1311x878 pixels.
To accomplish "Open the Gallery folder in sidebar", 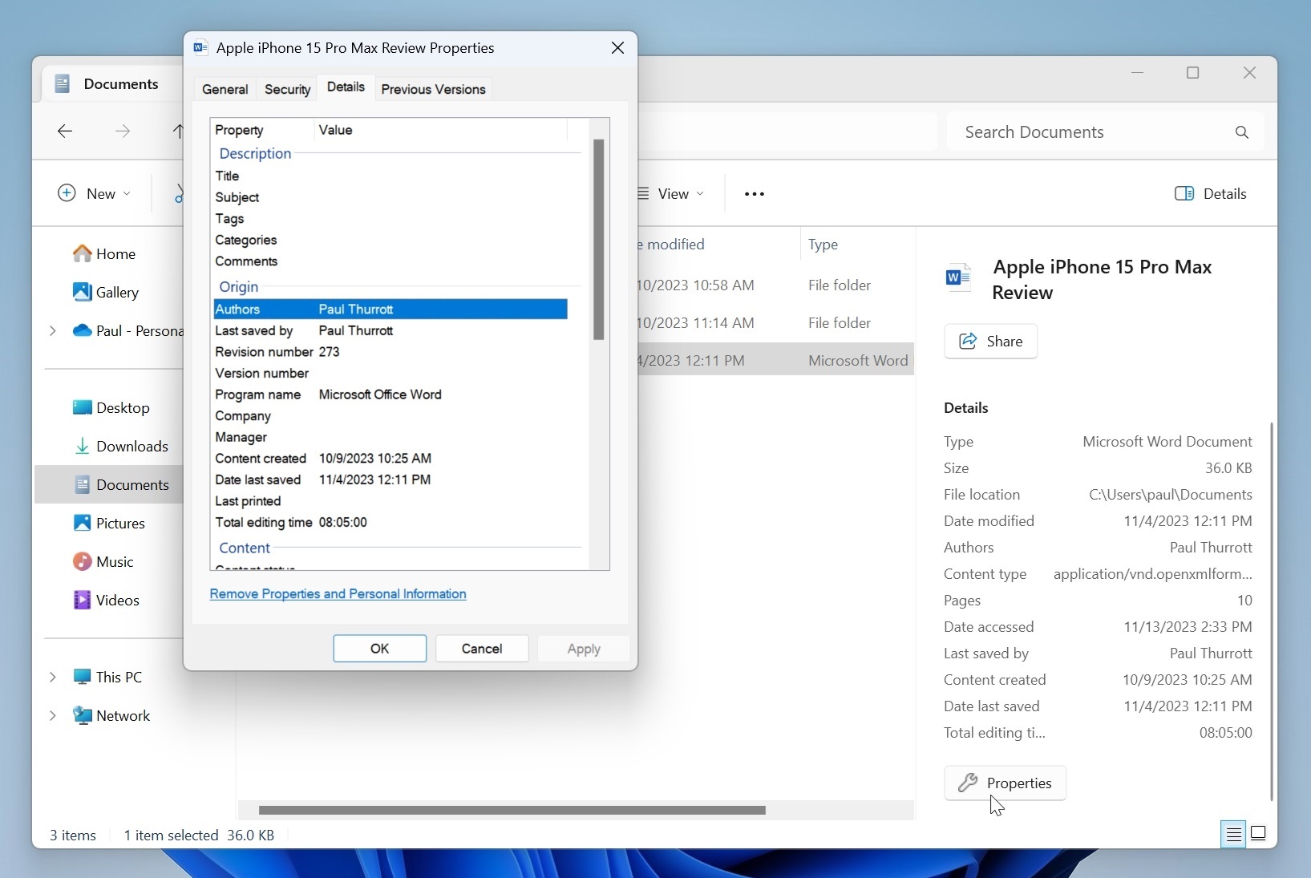I will point(116,293).
